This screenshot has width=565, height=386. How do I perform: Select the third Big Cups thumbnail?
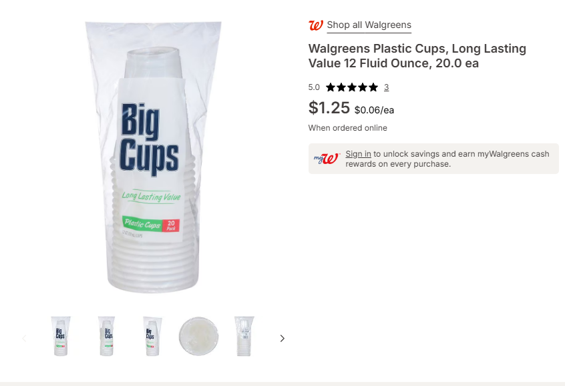coord(152,337)
